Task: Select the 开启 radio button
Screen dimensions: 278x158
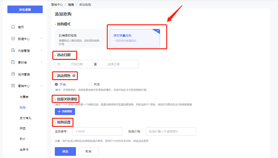Action: coord(56,84)
